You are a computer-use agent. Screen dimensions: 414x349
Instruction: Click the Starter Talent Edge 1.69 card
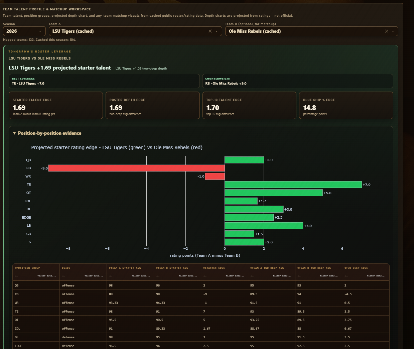56,105
